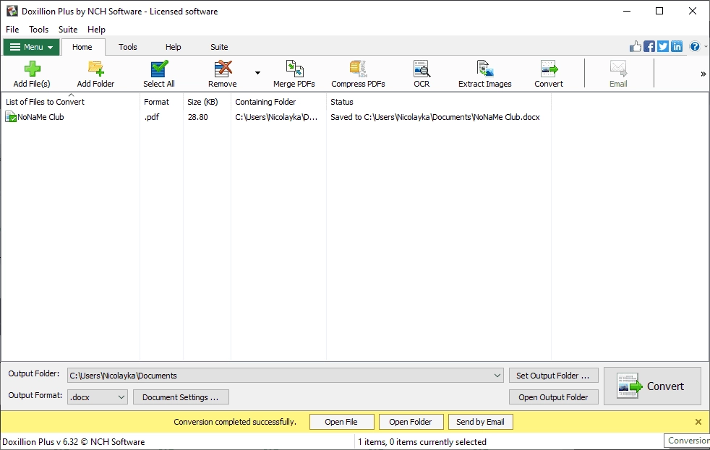The width and height of the screenshot is (710, 450).
Task: Open the Merge PDFs tool
Action: coord(294,74)
